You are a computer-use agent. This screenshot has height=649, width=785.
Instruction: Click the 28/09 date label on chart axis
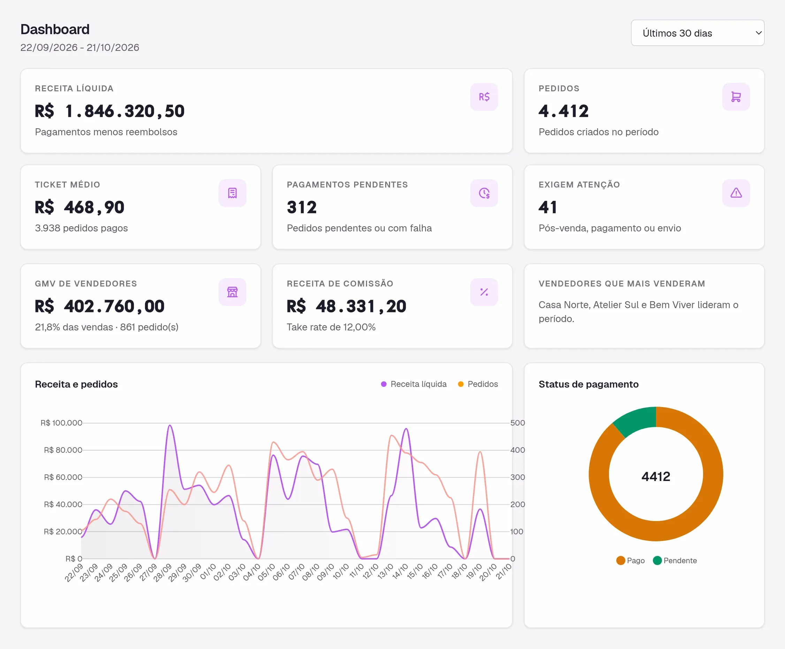click(163, 572)
